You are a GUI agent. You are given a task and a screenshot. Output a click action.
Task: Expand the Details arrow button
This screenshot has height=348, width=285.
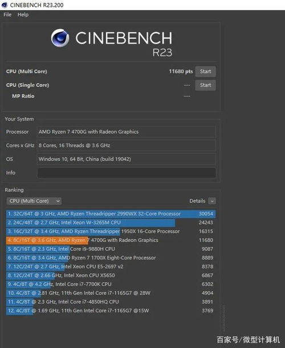click(212, 201)
